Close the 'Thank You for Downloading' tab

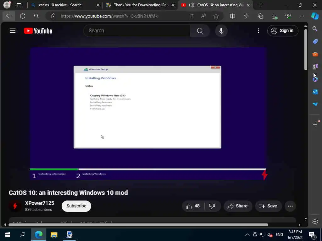[x=173, y=5]
